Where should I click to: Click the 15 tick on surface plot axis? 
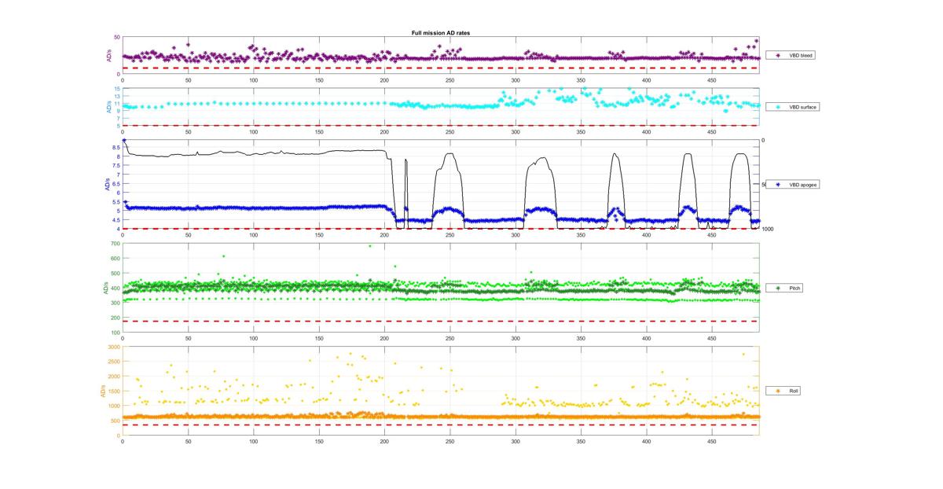coord(118,89)
